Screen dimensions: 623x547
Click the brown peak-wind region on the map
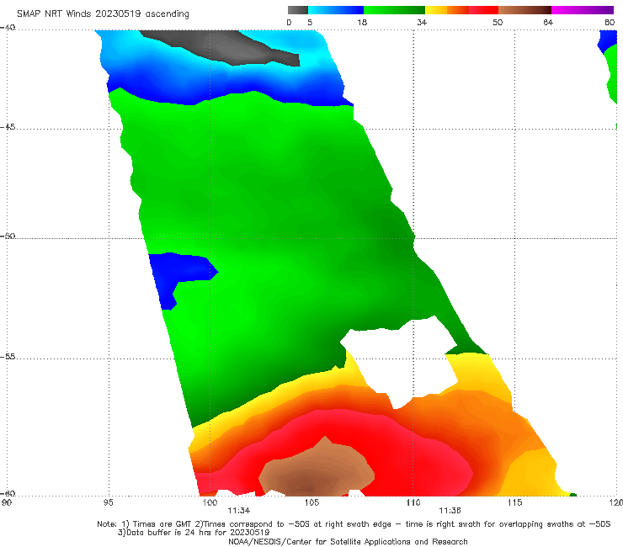pyautogui.click(x=316, y=470)
